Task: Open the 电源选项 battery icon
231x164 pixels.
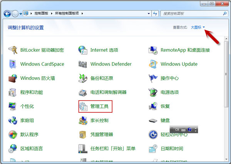Action: [x=153, y=92]
